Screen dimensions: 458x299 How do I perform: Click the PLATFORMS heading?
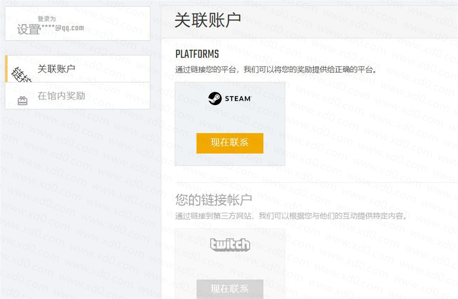pyautogui.click(x=197, y=54)
